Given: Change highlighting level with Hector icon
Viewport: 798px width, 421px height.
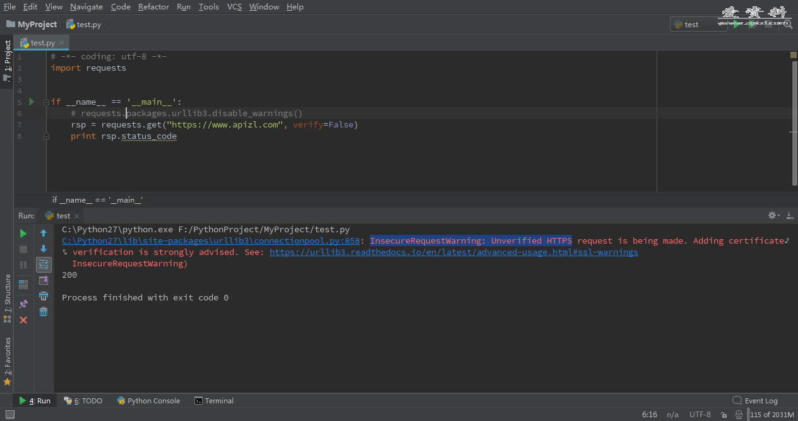Looking at the screenshot, I should click(739, 414).
